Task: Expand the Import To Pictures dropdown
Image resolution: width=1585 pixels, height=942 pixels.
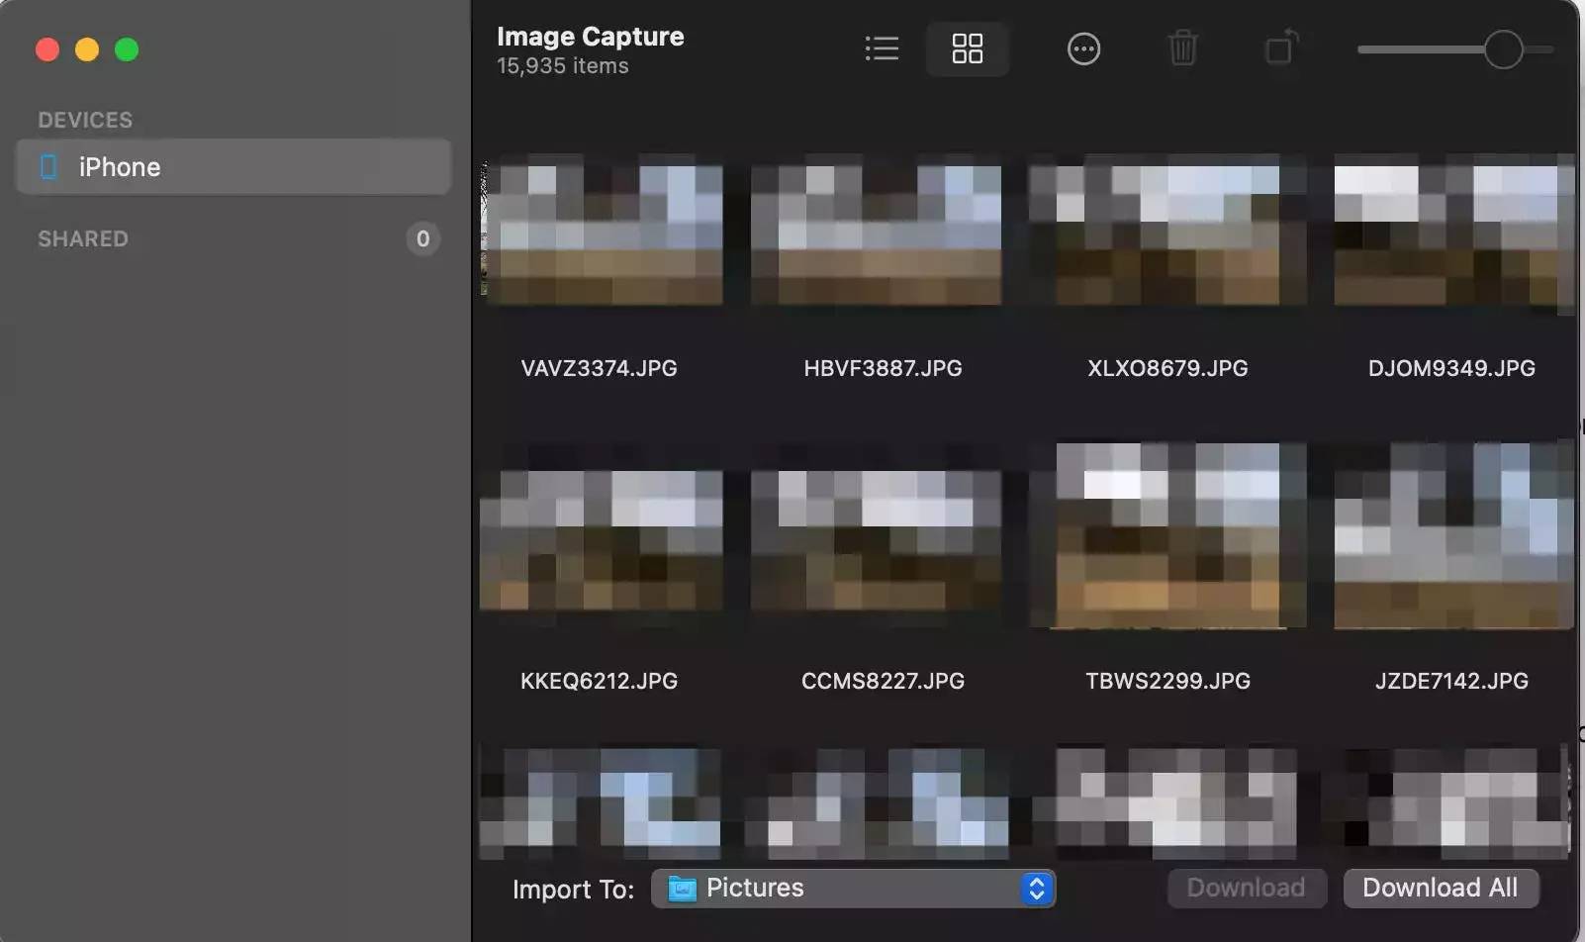Action: (851, 889)
